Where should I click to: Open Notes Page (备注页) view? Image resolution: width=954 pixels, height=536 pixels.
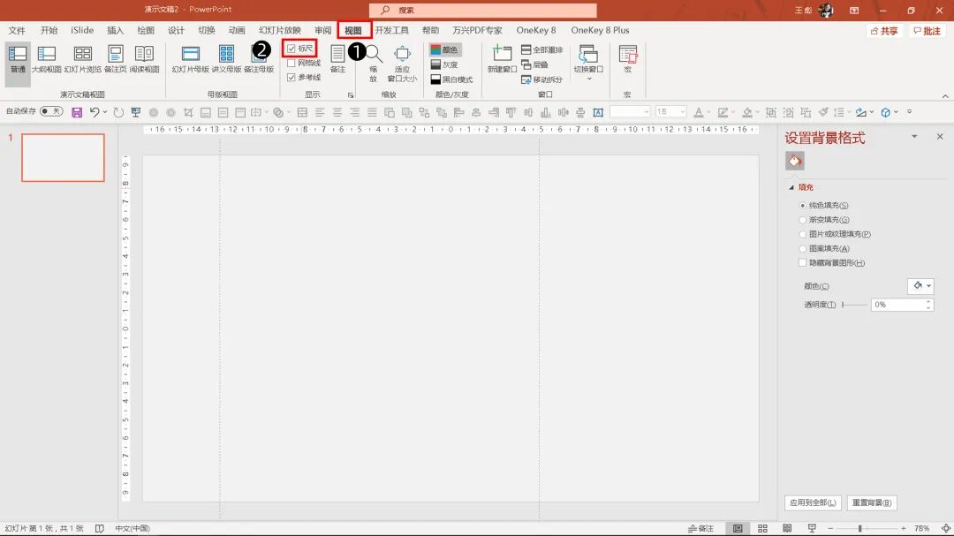click(x=115, y=59)
